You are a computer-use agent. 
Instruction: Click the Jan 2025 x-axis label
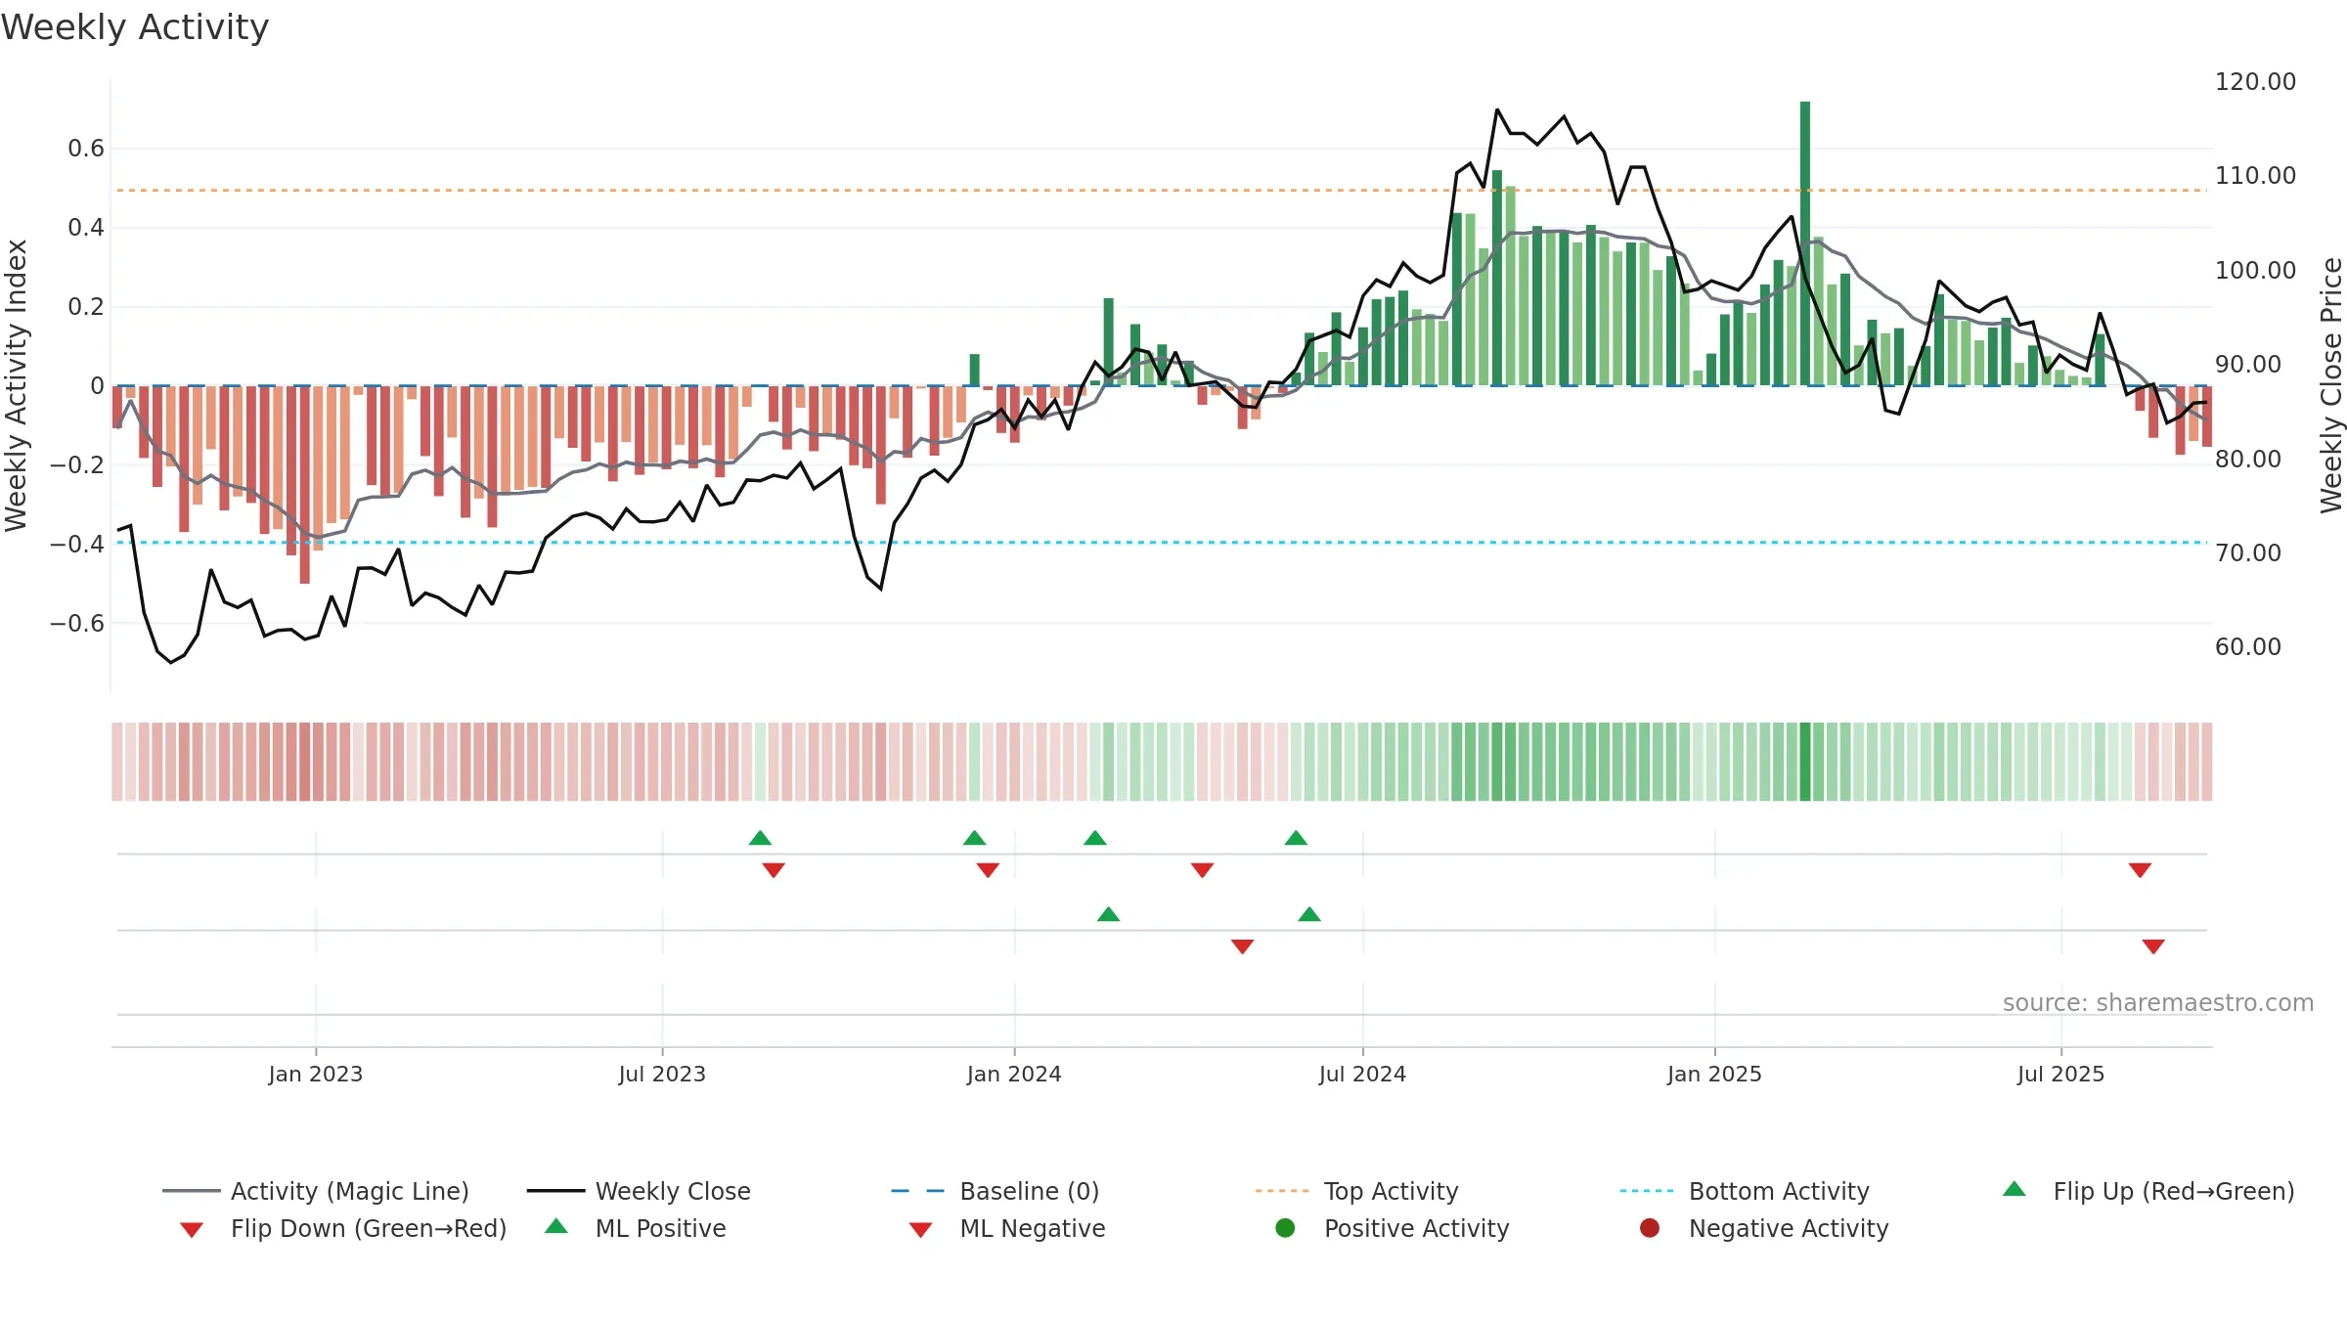click(1714, 1074)
